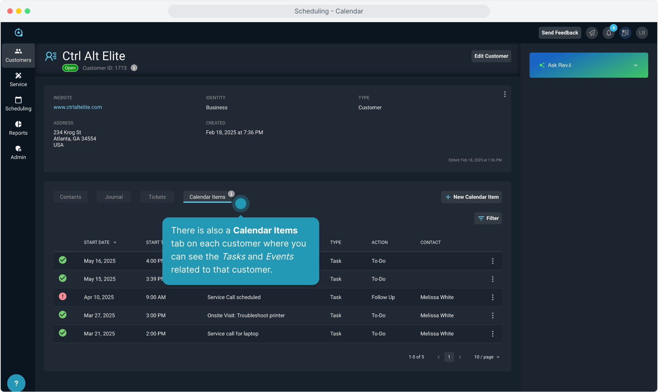658x392 pixels.
Task: Toggle the overdue status on Apr 10 task
Action: 63,297
